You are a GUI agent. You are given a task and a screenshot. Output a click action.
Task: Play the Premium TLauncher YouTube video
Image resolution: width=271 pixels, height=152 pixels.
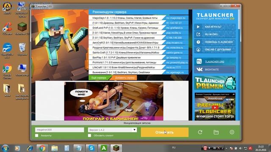point(215,108)
